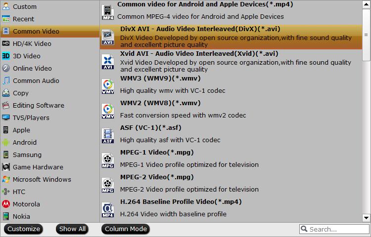Click the Nokia phone icon
The height and width of the screenshot is (237, 371).
pyautogui.click(x=6, y=216)
